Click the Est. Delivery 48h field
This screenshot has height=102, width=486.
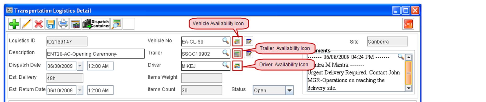pyautogui.click(x=65, y=78)
